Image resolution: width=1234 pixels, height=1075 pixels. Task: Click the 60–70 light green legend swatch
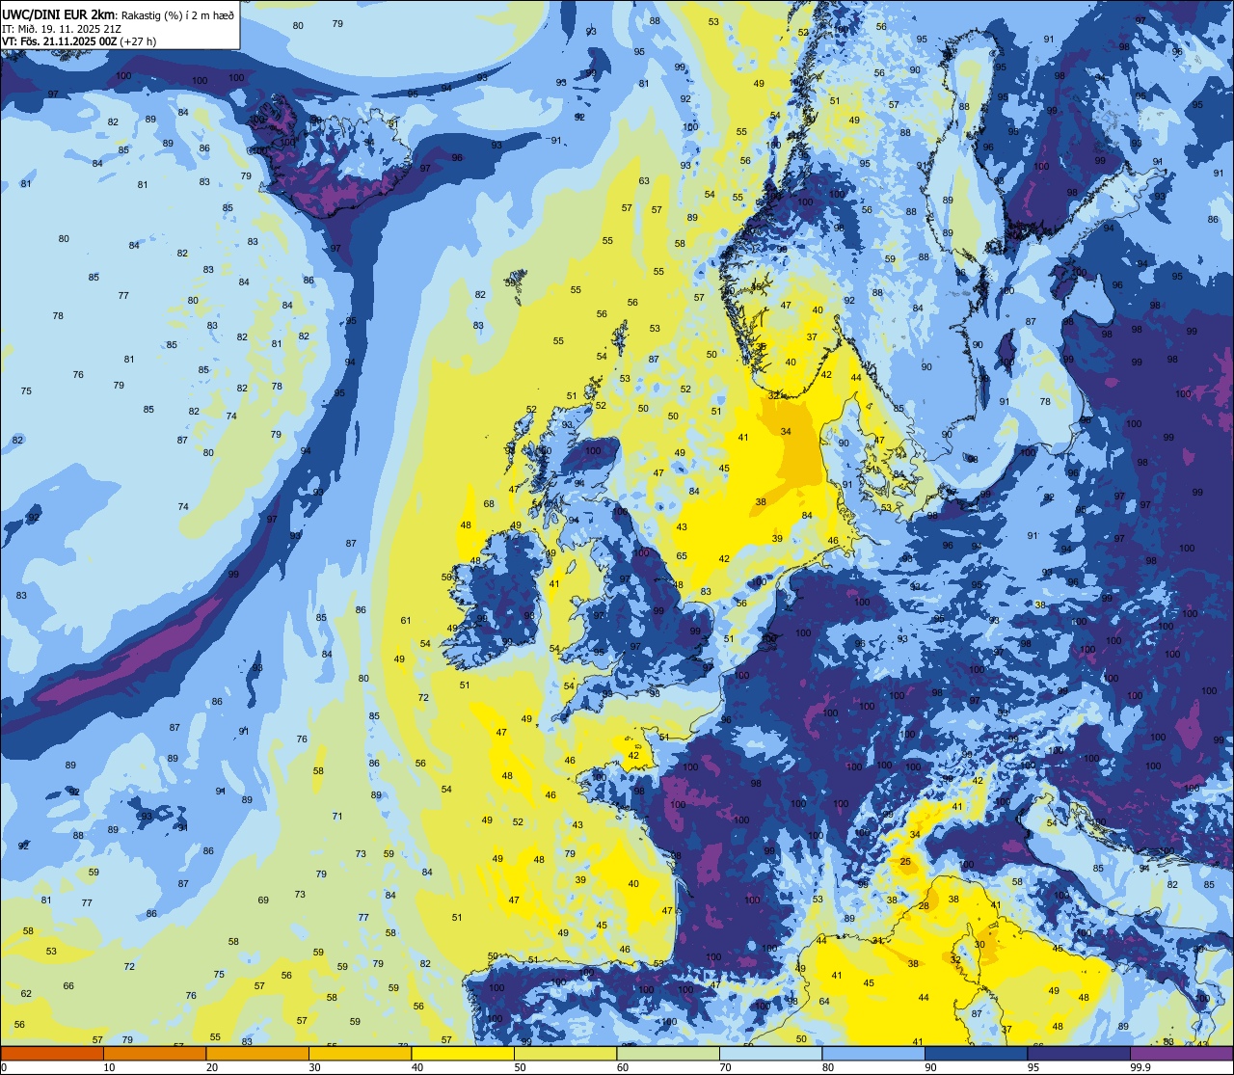668,1054
